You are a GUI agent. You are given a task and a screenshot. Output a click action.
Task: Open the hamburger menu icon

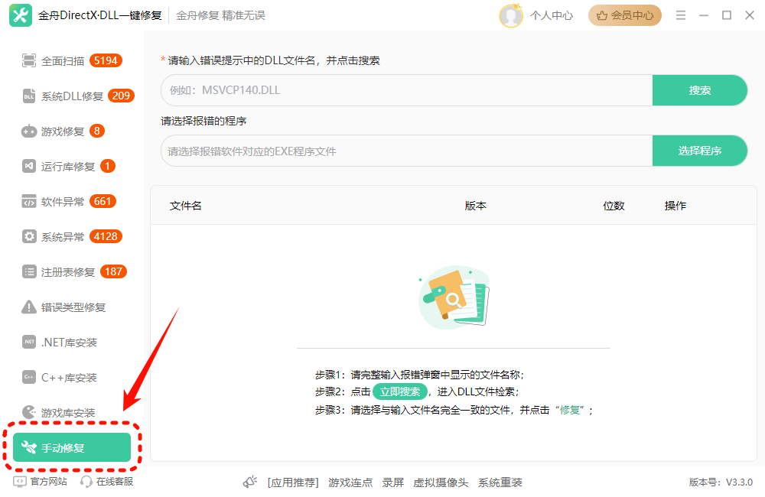tap(681, 15)
